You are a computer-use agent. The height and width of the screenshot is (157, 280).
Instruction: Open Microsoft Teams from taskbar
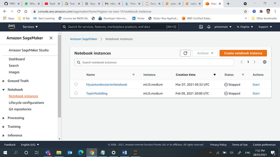pyautogui.click(x=48, y=152)
